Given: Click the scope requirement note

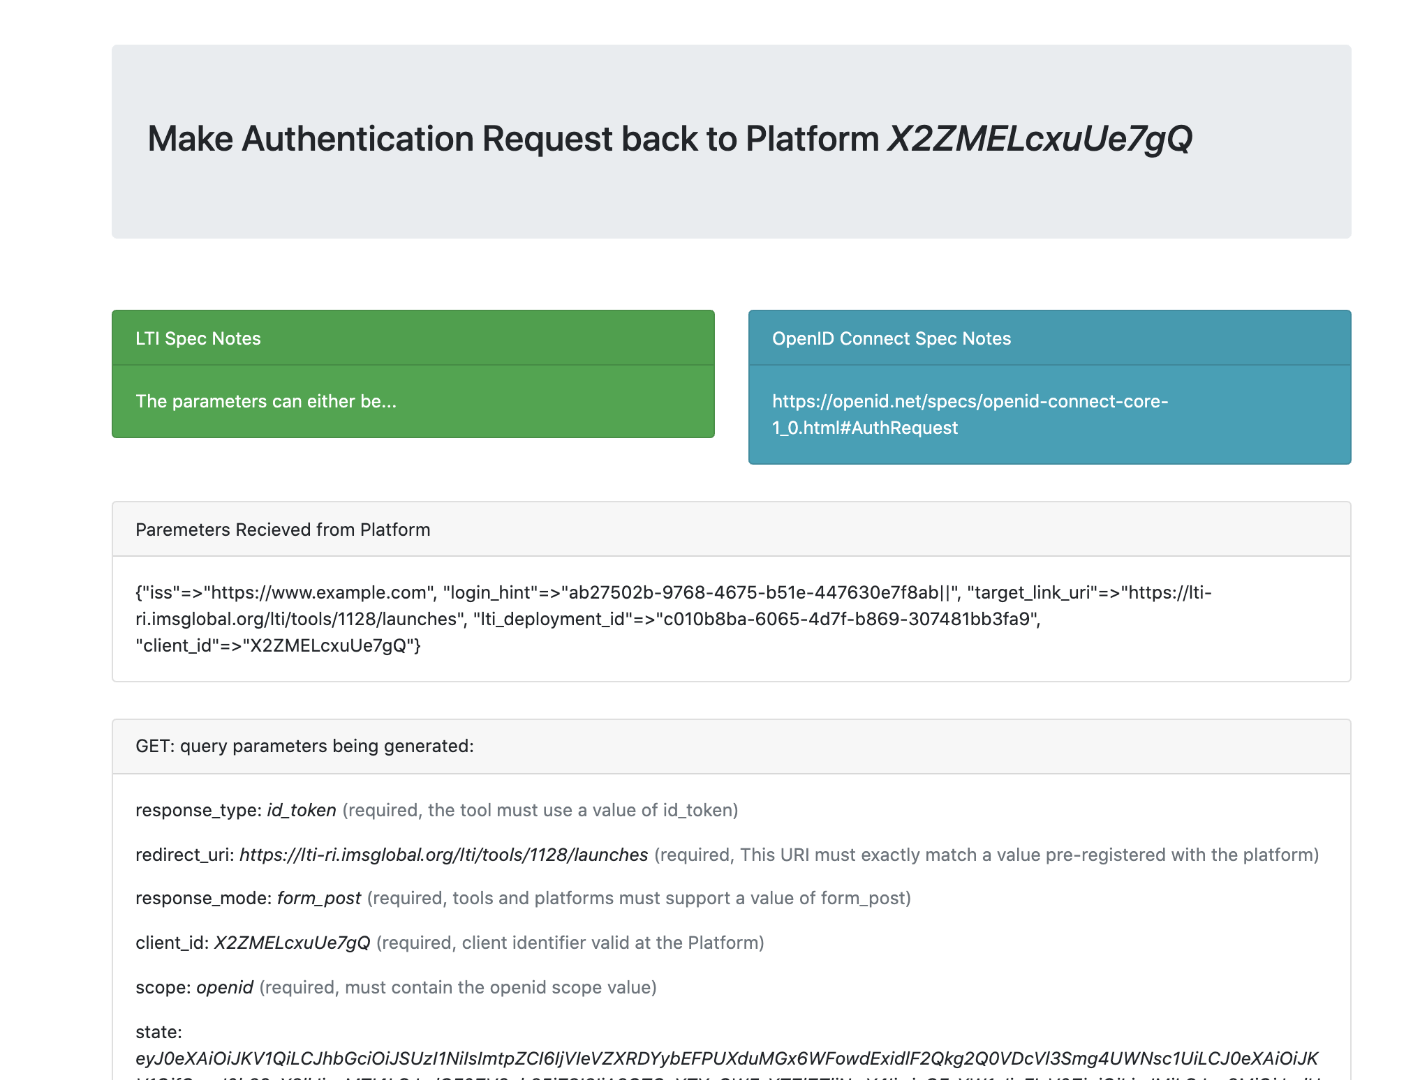Looking at the screenshot, I should pos(457,987).
